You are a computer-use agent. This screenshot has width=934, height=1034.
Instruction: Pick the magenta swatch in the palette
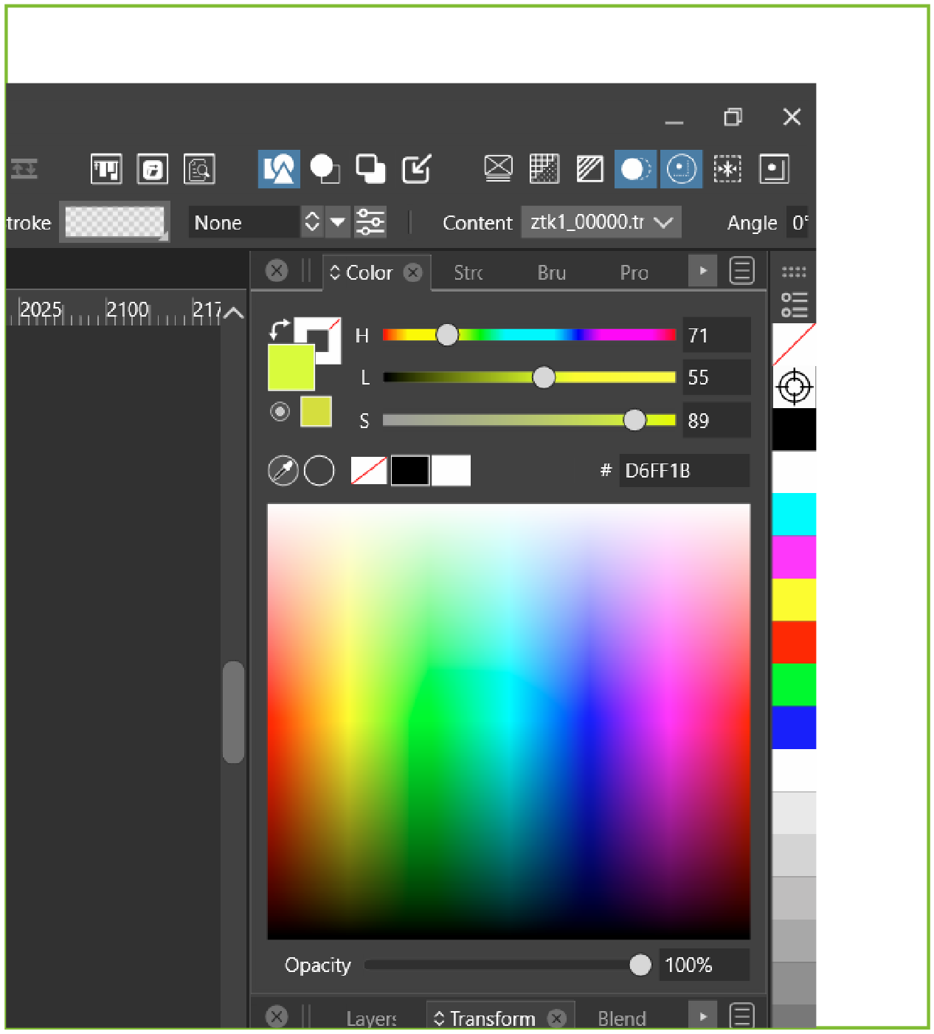click(794, 557)
